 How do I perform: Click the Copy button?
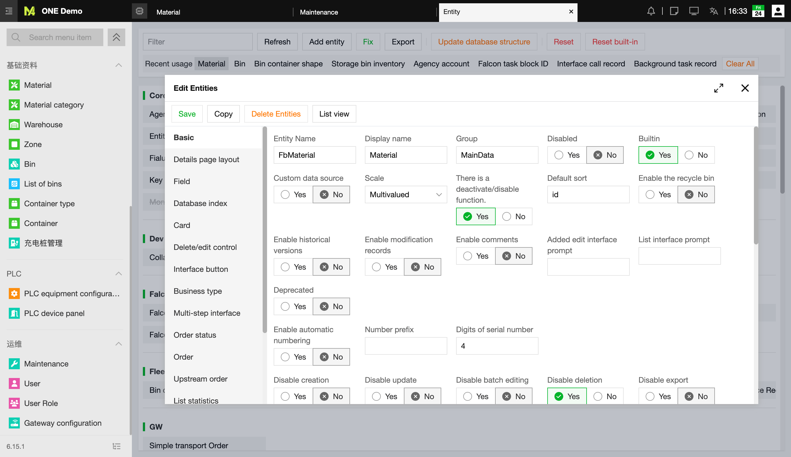click(x=223, y=114)
